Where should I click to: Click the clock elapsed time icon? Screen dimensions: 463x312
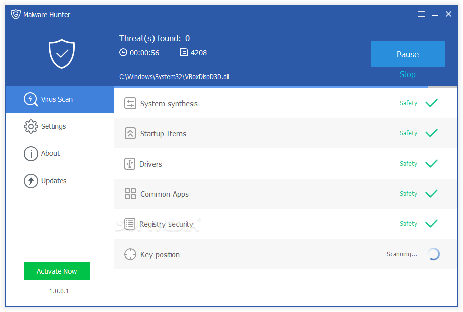coord(123,52)
